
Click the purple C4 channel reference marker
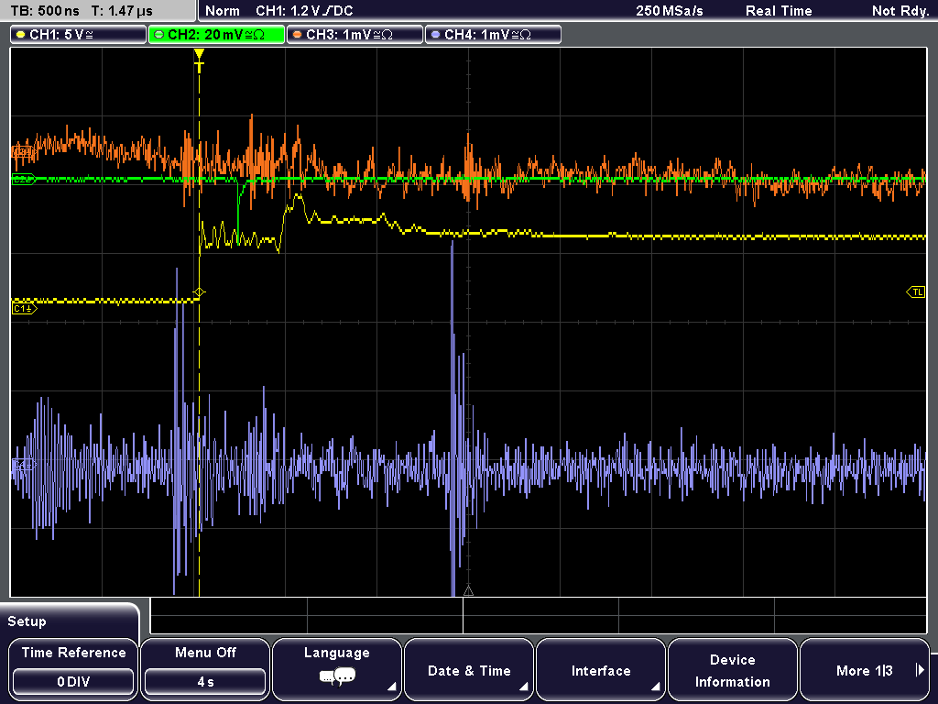[x=23, y=465]
